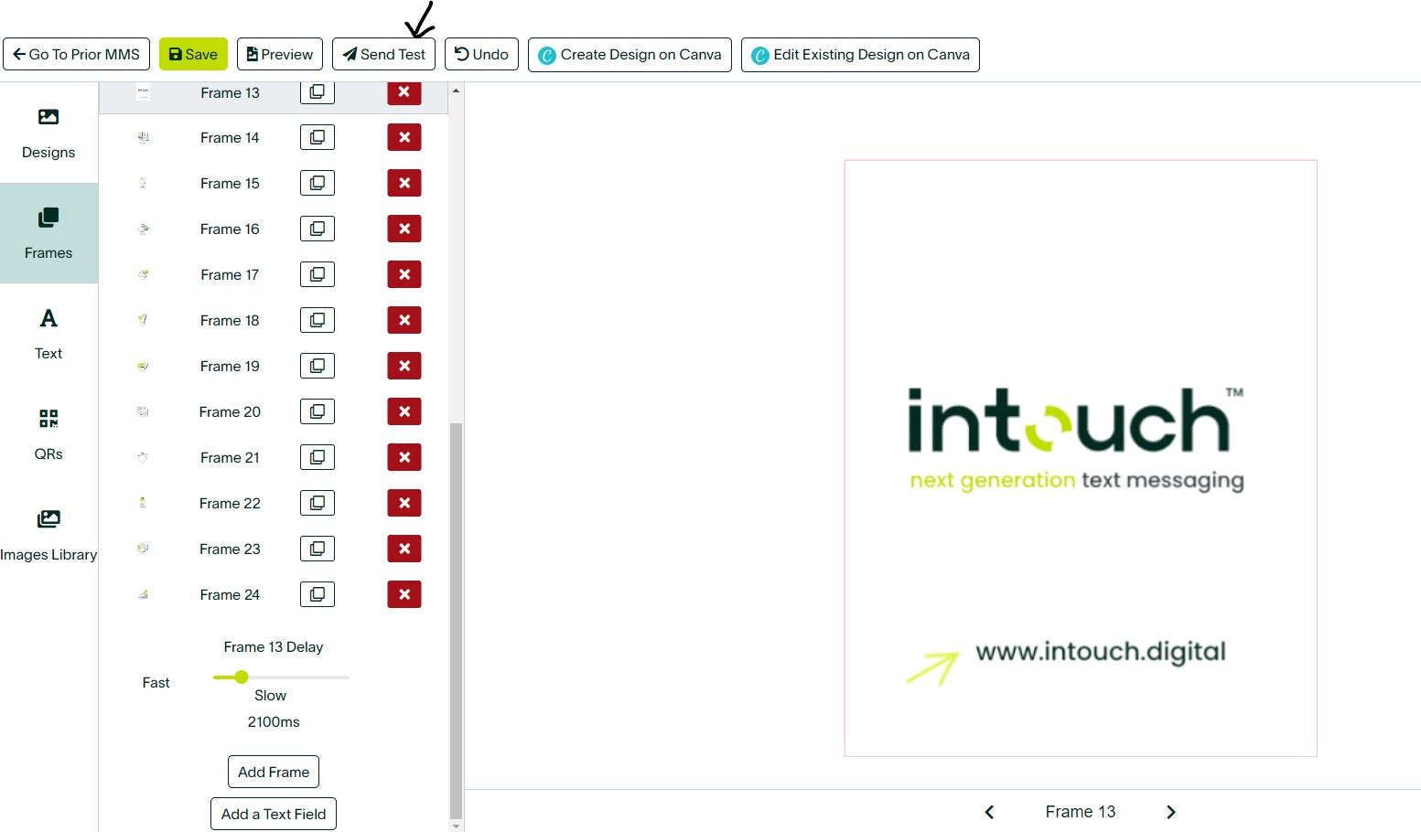Duplicate Frame 21 with copy icon
This screenshot has width=1421, height=832.
point(318,457)
